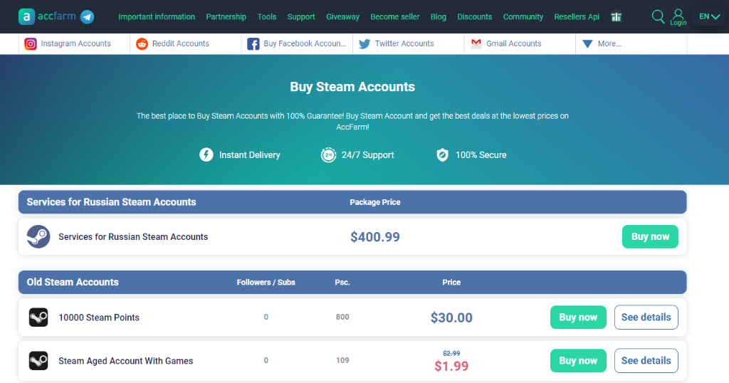The width and height of the screenshot is (729, 383).
Task: Open Steam Aged Account With Games listing
Action: (x=125, y=361)
